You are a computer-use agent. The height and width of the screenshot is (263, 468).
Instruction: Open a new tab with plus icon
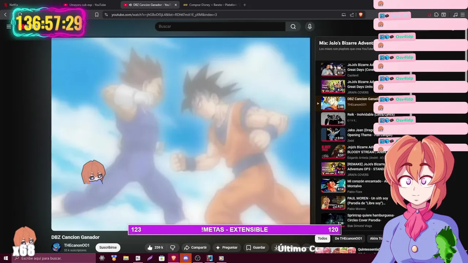click(x=245, y=5)
